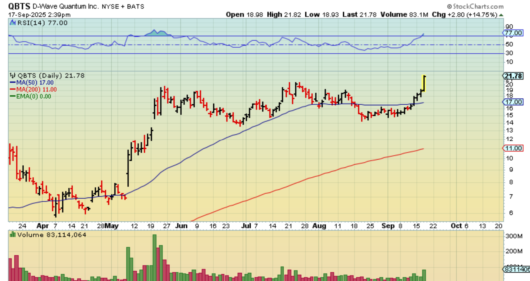Click the Volume 83,114,064 panel label
This screenshot has height=281, width=530.
tap(52, 235)
